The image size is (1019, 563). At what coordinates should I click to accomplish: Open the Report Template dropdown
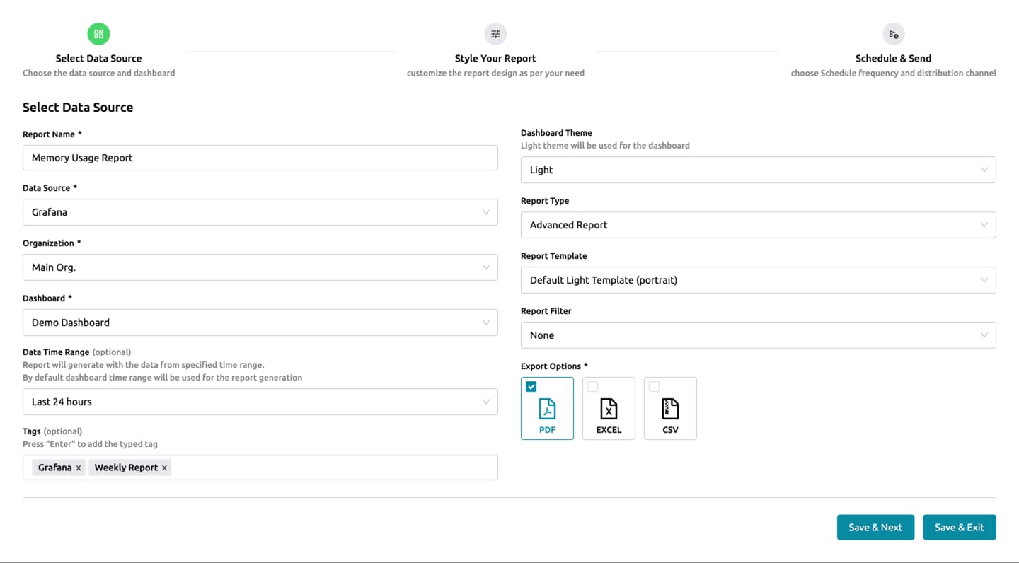pos(758,280)
